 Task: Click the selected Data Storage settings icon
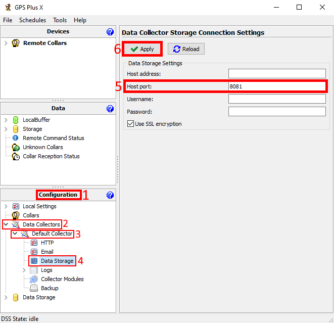(x=34, y=261)
